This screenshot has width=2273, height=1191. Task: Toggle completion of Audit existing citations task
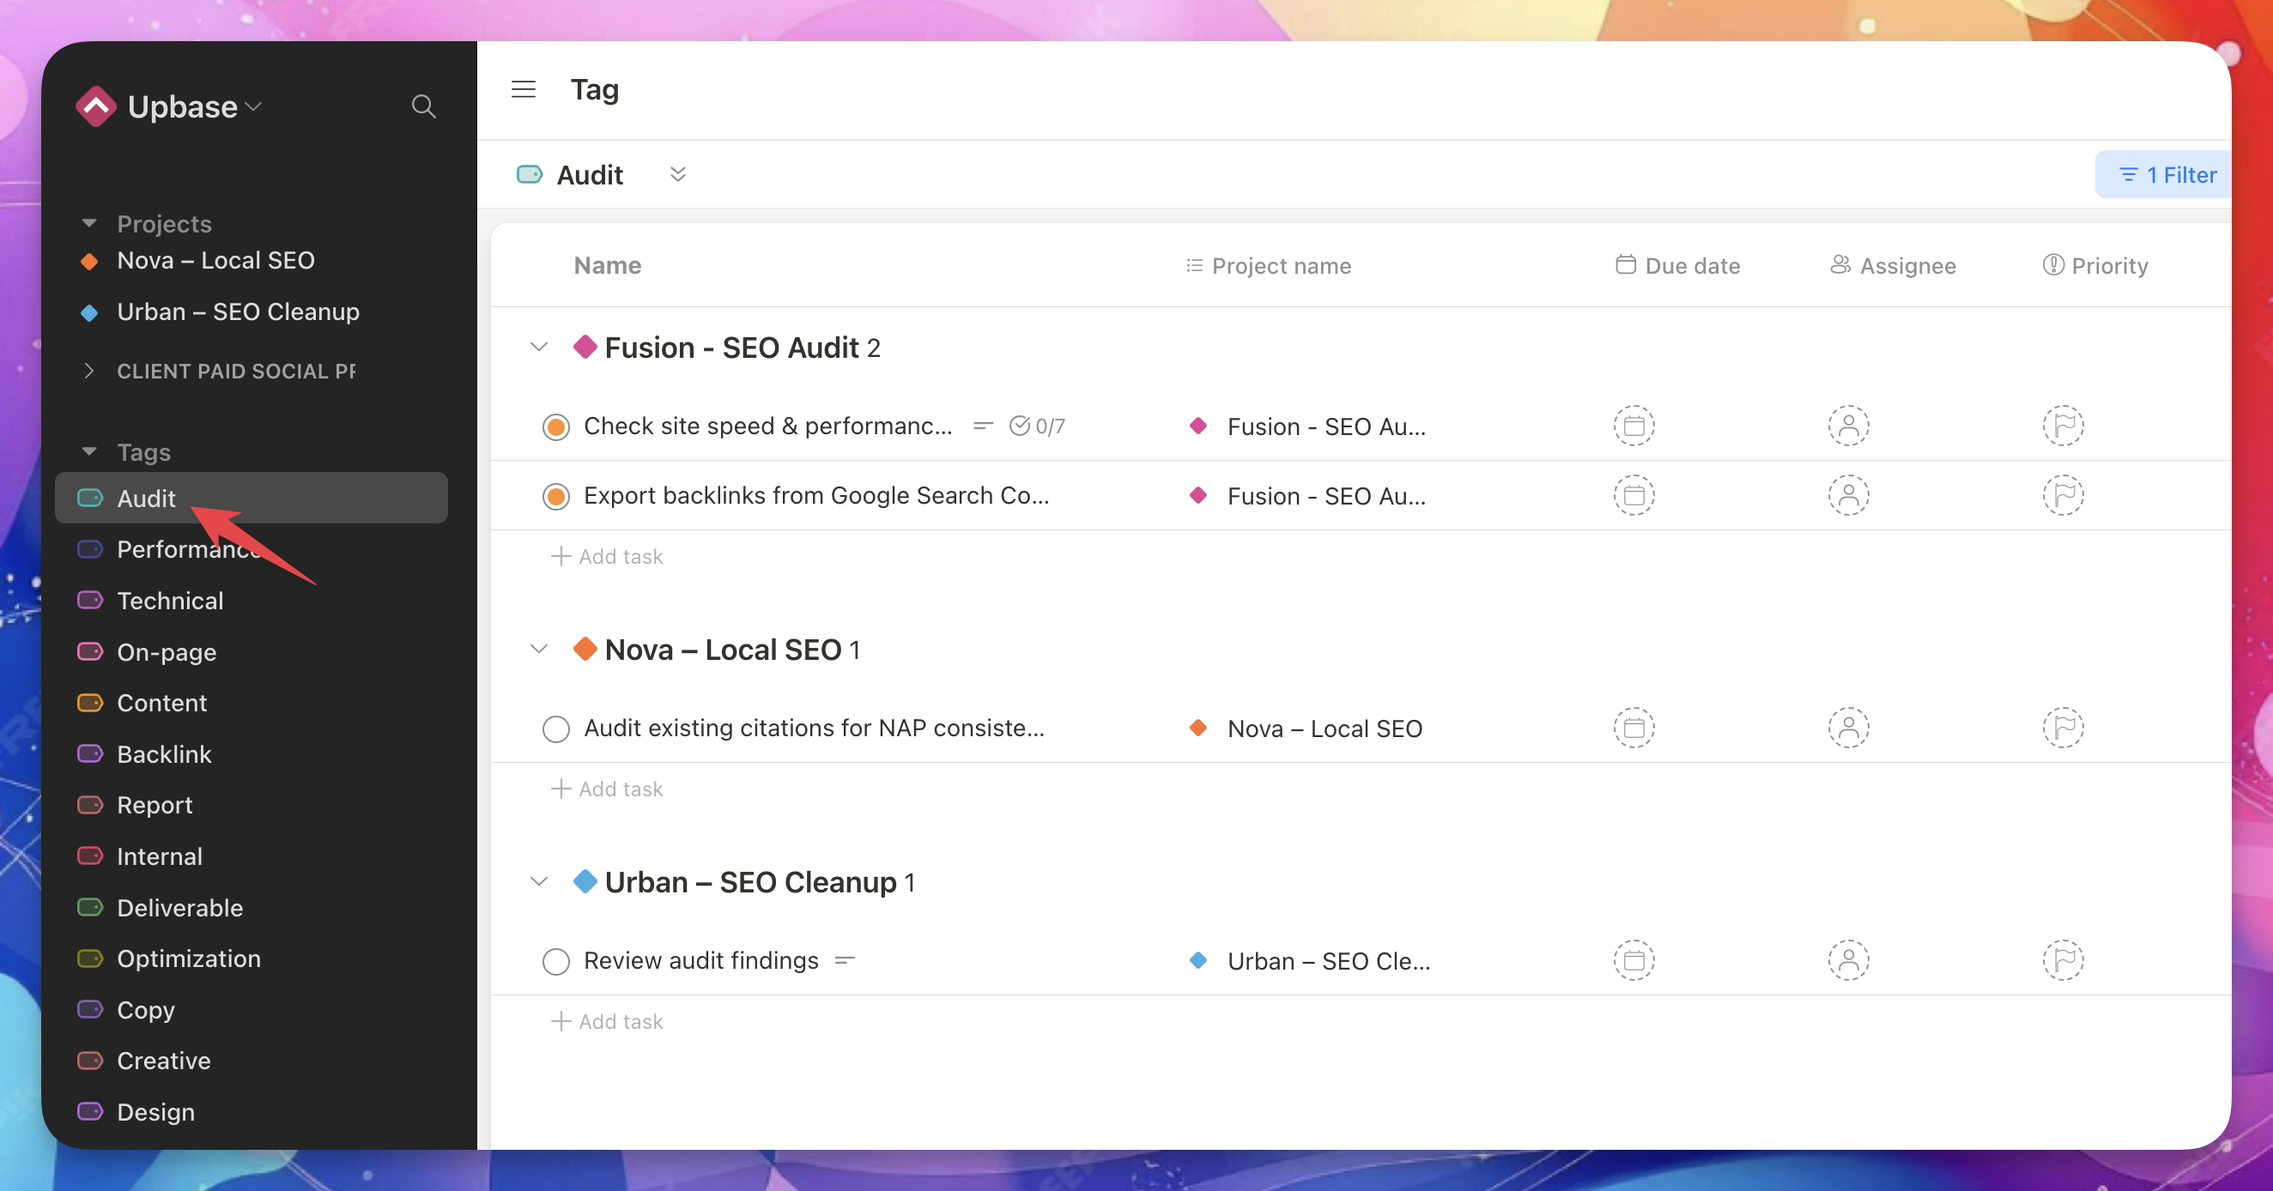point(556,729)
